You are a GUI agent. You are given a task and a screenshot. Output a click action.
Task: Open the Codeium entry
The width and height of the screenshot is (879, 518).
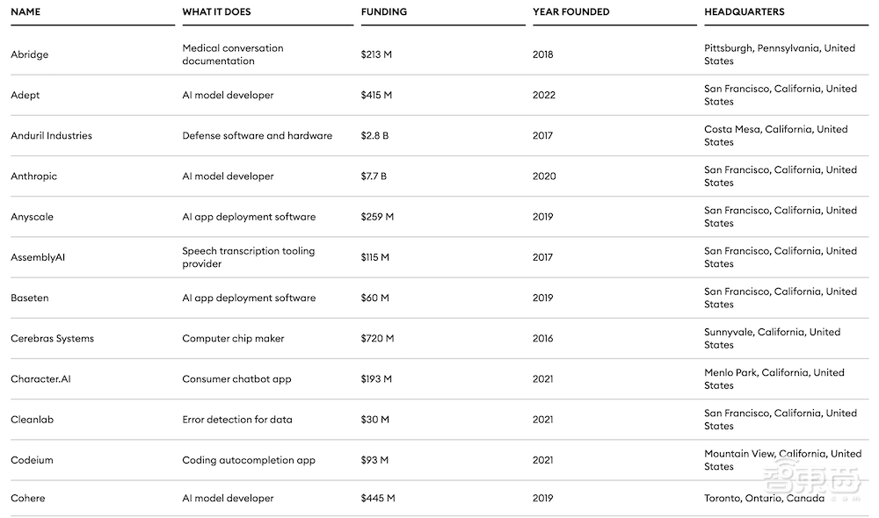point(31,460)
